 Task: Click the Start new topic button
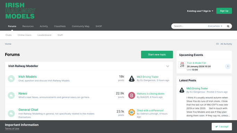tap(157, 55)
